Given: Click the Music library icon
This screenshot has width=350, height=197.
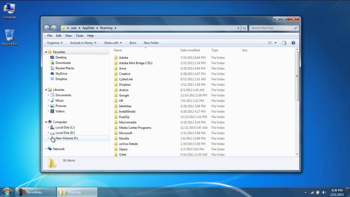Looking at the screenshot, I should [52, 100].
